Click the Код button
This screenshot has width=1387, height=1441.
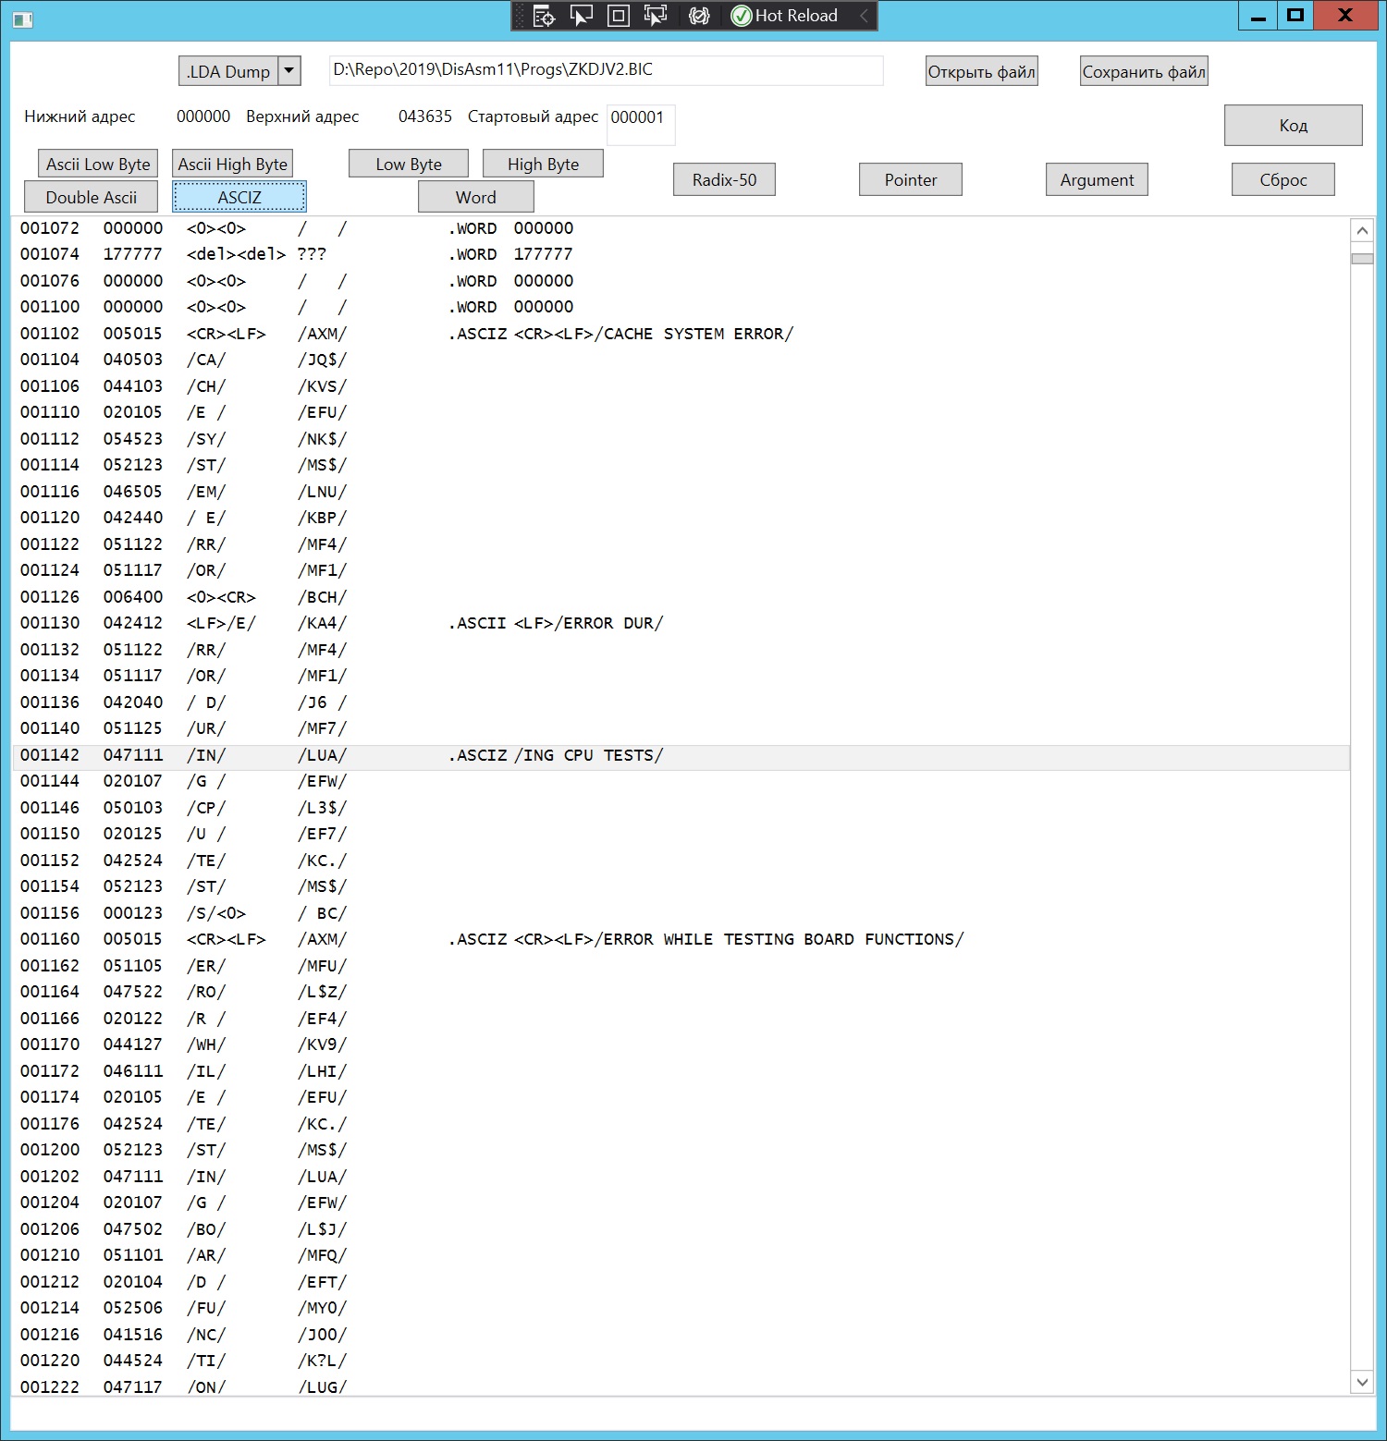pos(1293,125)
